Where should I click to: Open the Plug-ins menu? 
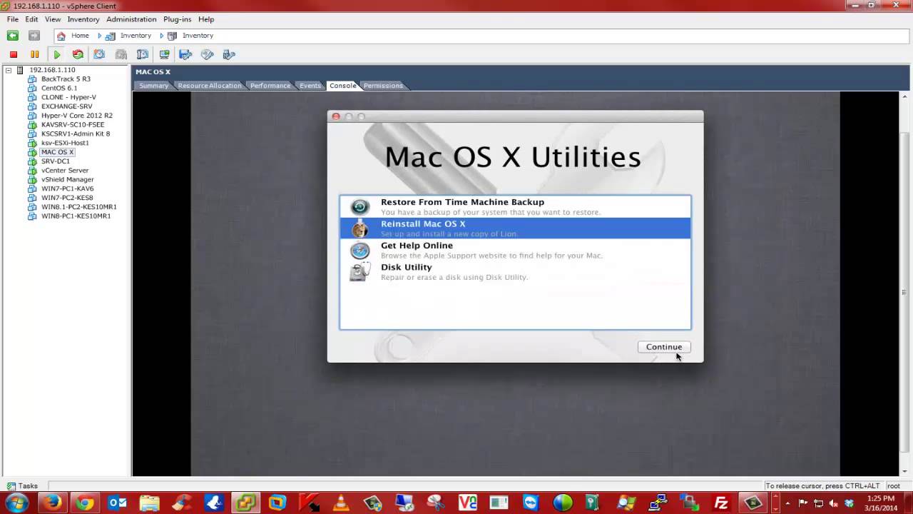(x=177, y=19)
